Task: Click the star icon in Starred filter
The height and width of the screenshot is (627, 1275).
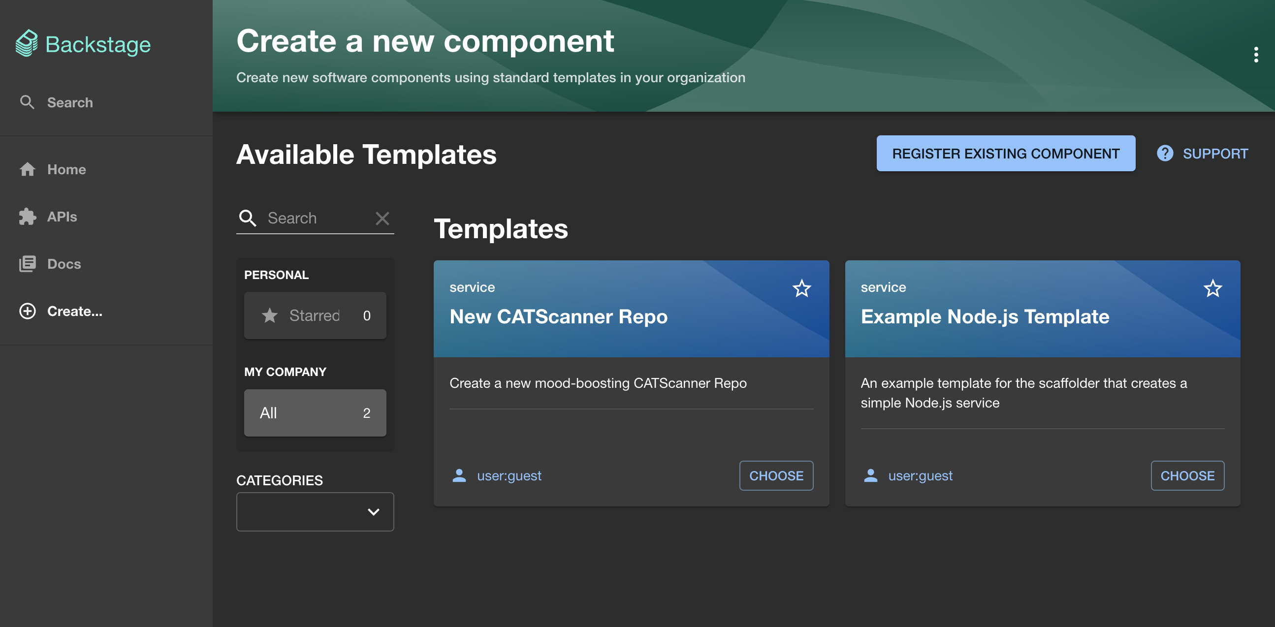Action: (269, 315)
